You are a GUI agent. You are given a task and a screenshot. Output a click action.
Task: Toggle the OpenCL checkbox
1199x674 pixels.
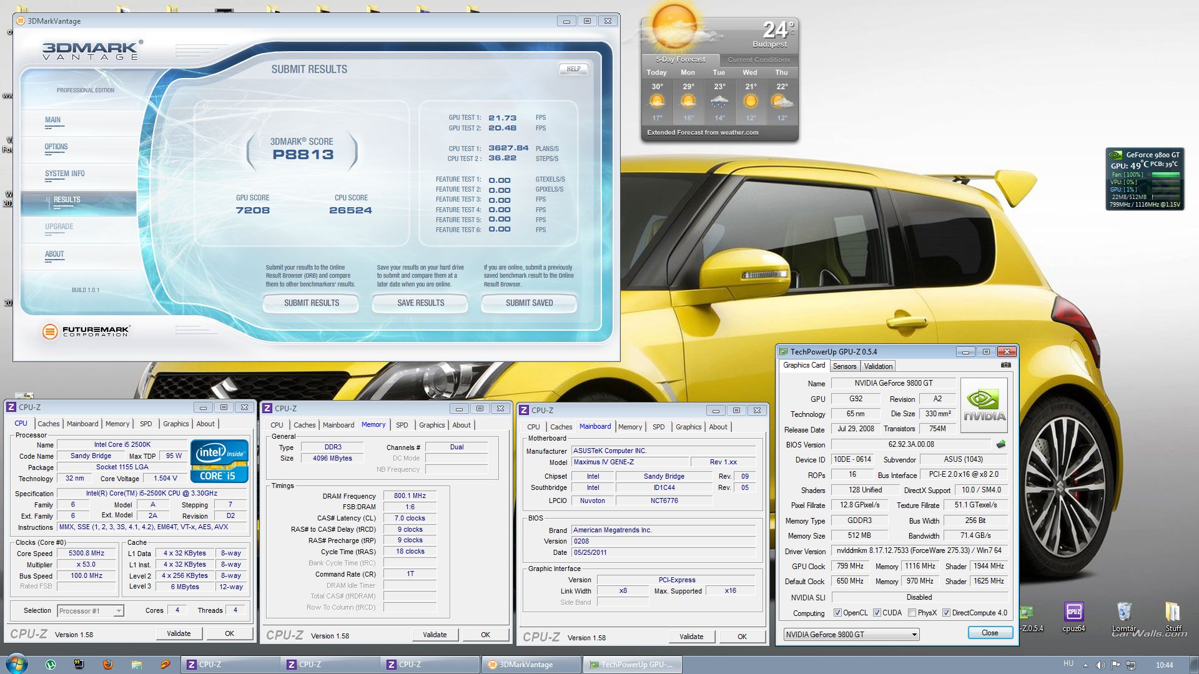coord(837,613)
